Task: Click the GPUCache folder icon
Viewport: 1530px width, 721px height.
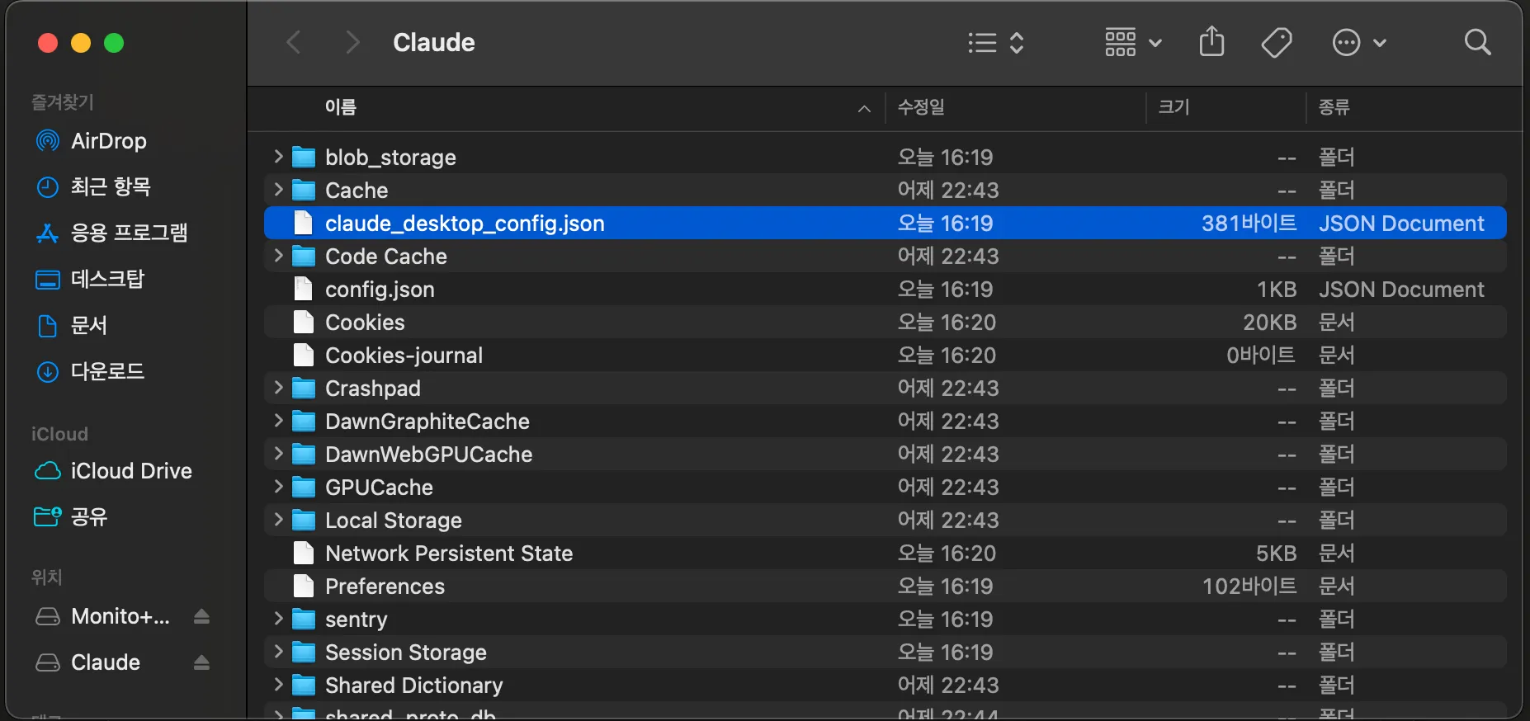Action: pos(304,488)
